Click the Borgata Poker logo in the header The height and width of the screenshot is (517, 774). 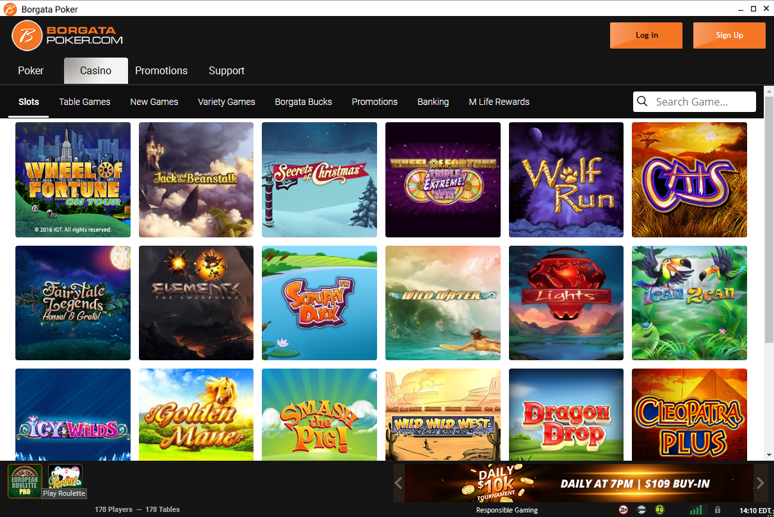(67, 35)
